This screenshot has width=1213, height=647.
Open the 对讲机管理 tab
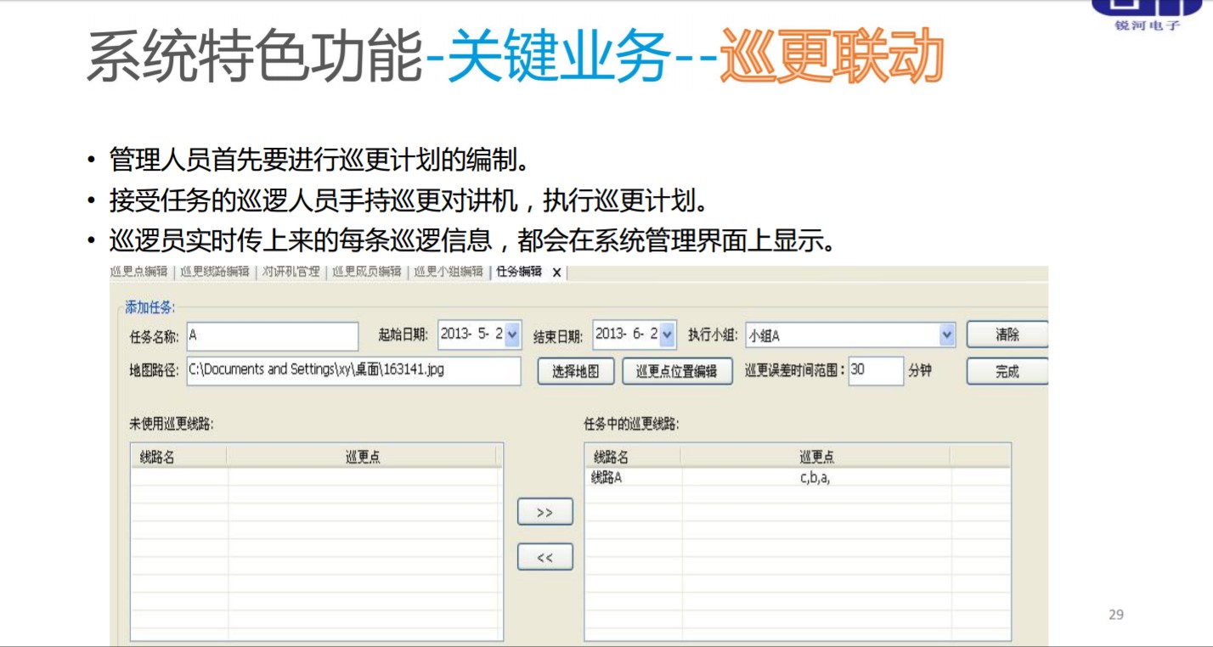291,273
